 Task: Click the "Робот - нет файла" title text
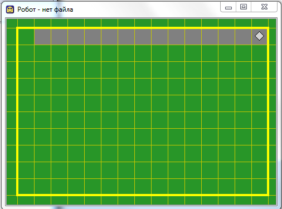[45, 9]
